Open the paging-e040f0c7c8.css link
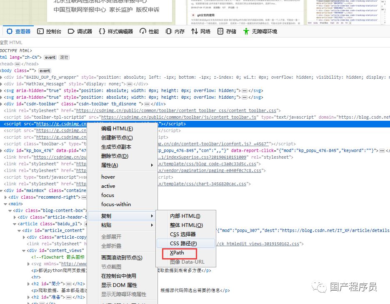 (210, 171)
